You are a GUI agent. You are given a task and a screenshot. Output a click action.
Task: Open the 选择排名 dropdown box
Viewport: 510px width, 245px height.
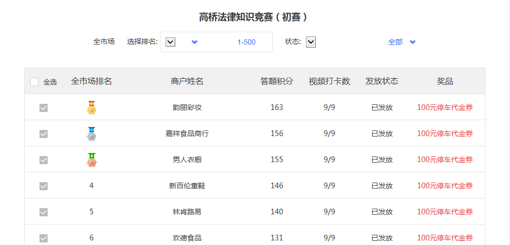[x=171, y=42]
